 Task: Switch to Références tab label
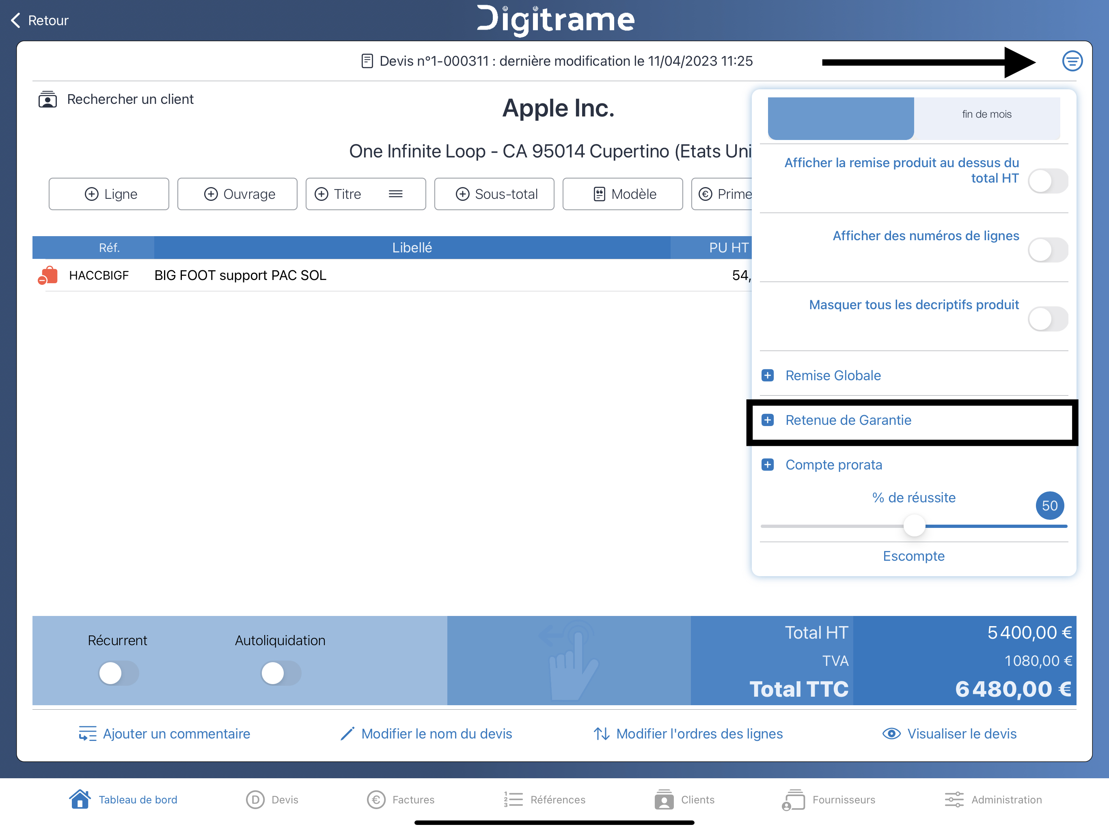point(558,799)
